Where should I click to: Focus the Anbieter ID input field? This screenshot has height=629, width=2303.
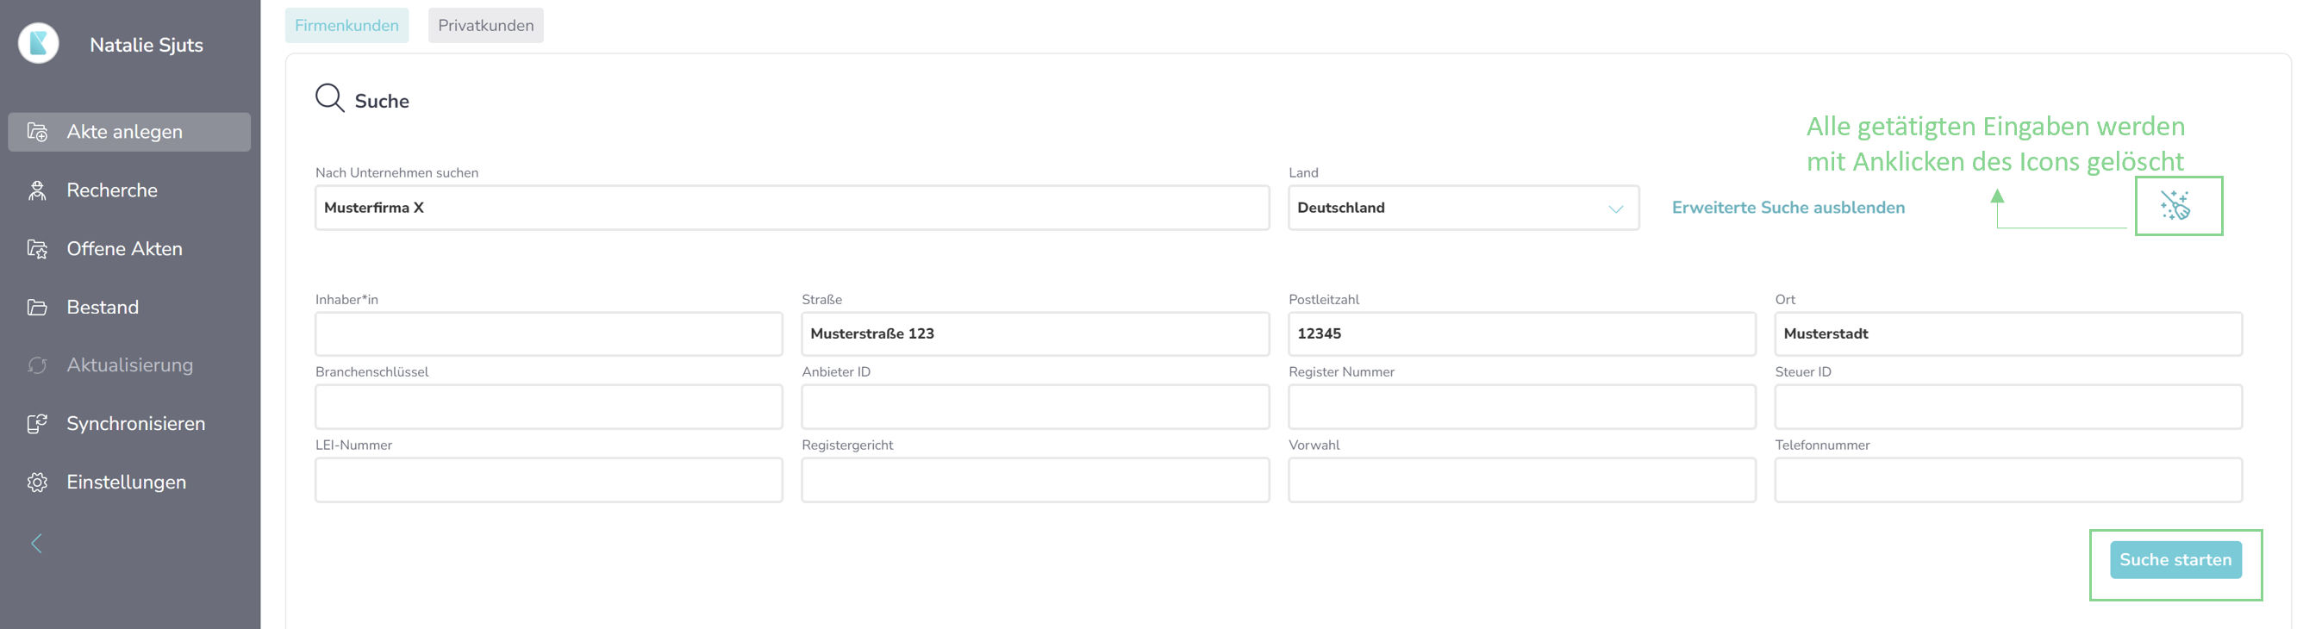(1035, 408)
